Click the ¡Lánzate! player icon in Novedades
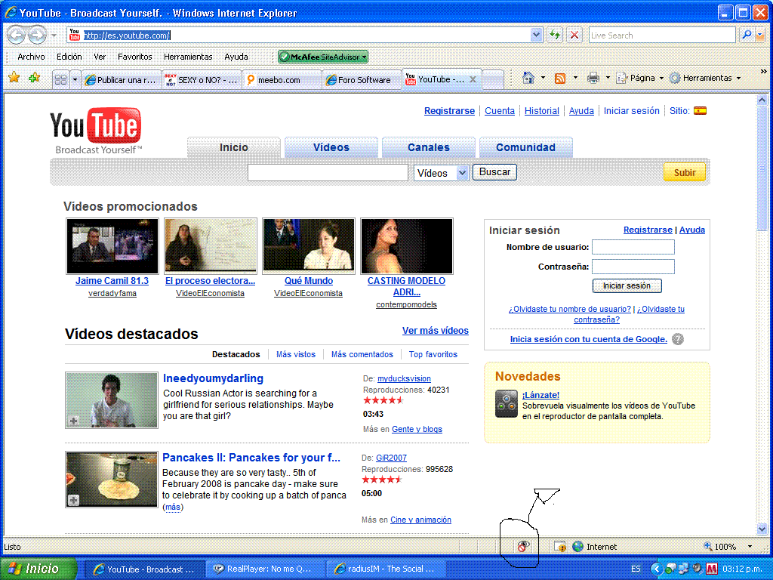Image resolution: width=773 pixels, height=580 pixels. pos(507,403)
